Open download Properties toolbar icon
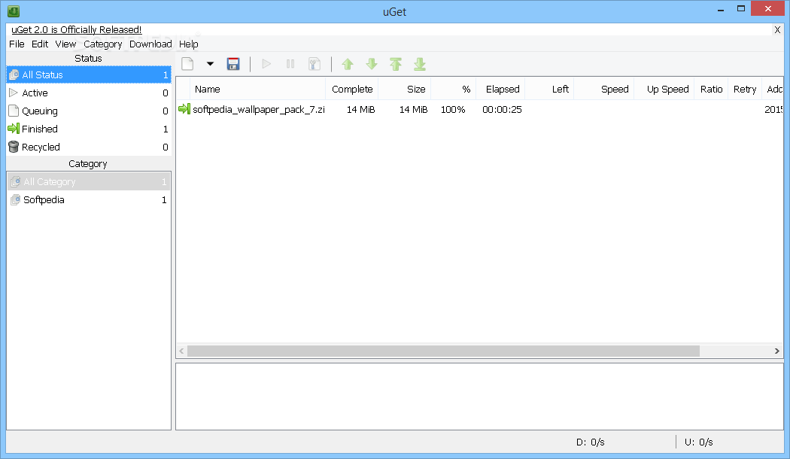790x459 pixels. pyautogui.click(x=314, y=64)
